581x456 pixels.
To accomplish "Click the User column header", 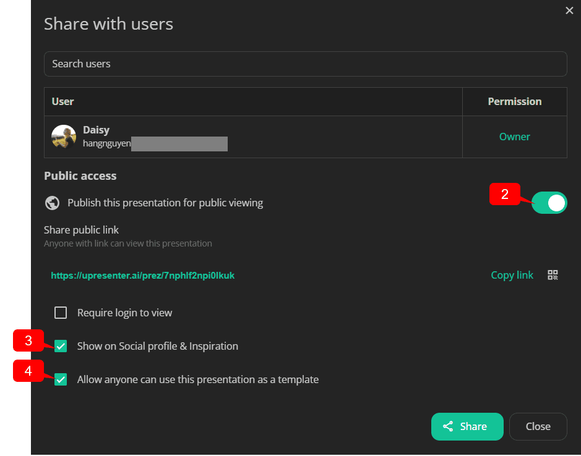I will point(62,101).
